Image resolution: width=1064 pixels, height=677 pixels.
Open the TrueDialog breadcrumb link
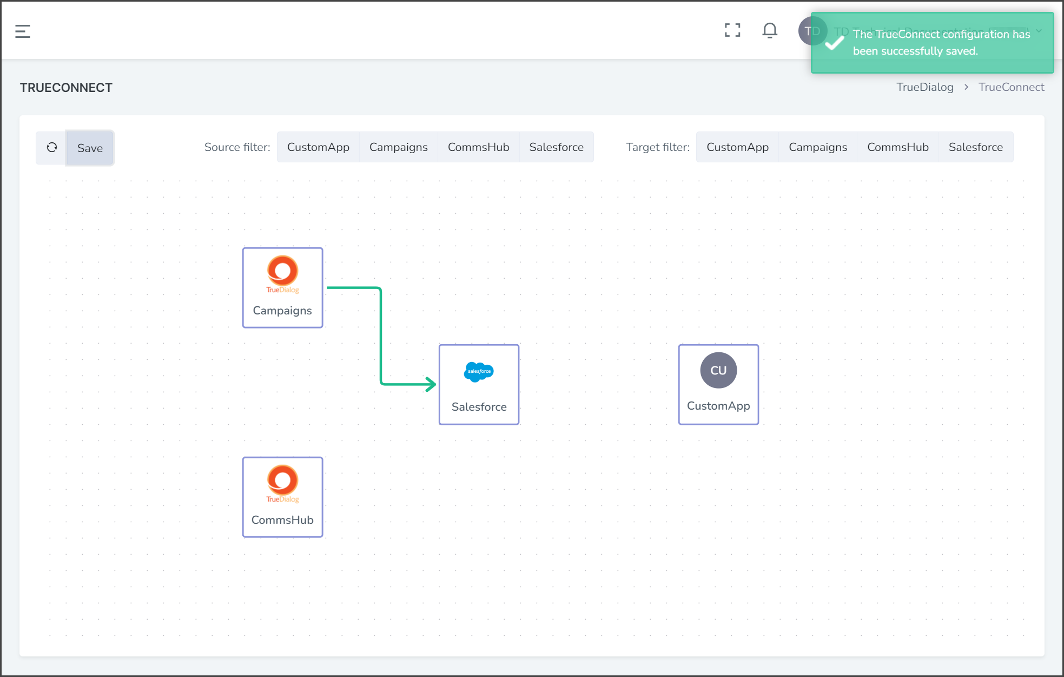pos(924,87)
